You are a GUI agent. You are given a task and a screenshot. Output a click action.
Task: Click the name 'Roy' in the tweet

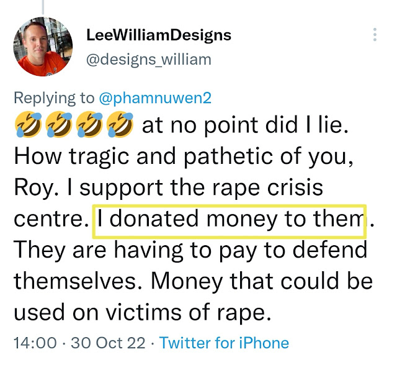[x=38, y=188]
